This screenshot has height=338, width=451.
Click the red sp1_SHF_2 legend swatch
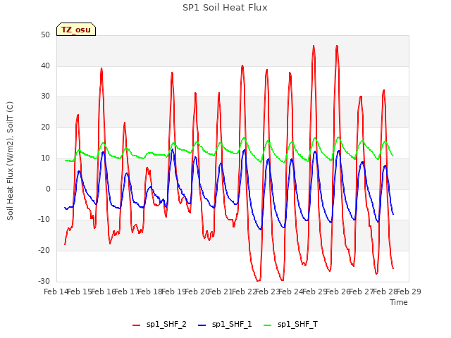(136, 325)
